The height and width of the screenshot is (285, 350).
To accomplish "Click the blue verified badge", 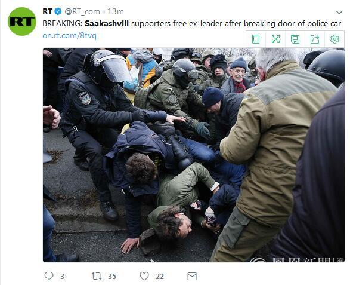I will (x=58, y=11).
